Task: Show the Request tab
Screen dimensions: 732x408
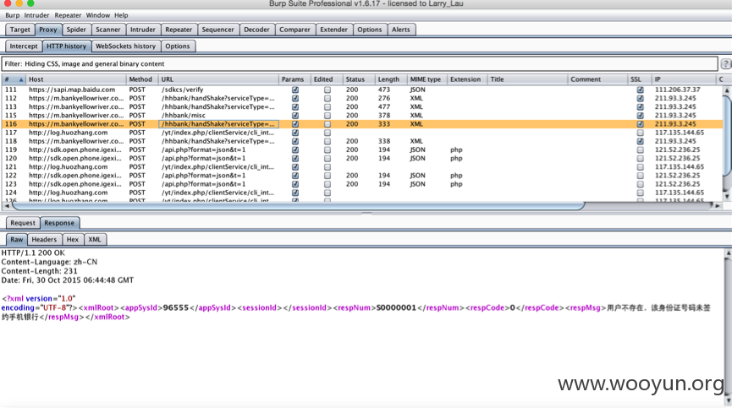Action: [23, 223]
